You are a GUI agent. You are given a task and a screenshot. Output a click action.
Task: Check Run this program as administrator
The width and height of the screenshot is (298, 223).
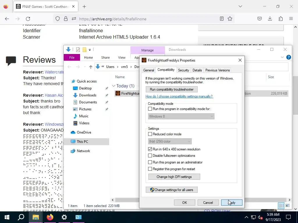[x=150, y=162]
